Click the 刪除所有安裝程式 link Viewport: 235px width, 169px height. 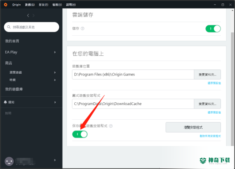(210, 136)
